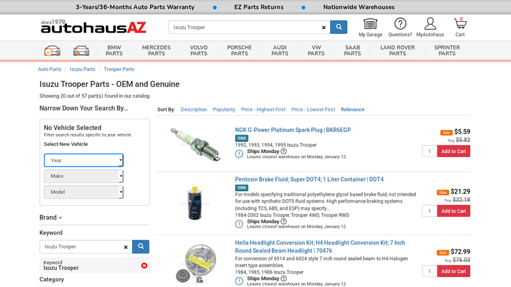Click the headlight kit thumbnail
Image resolution: width=511 pixels, height=287 pixels.
tap(196, 263)
